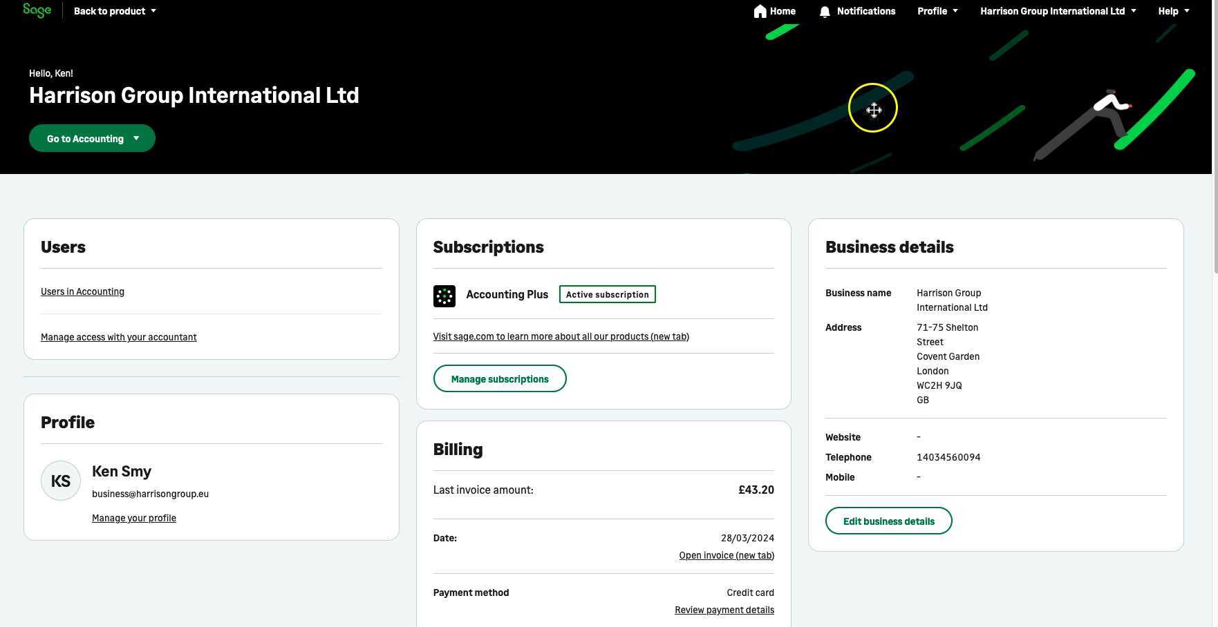Screen dimensions: 1218x627
Task: Click the invoice date 28/03/2024
Action: click(747, 538)
